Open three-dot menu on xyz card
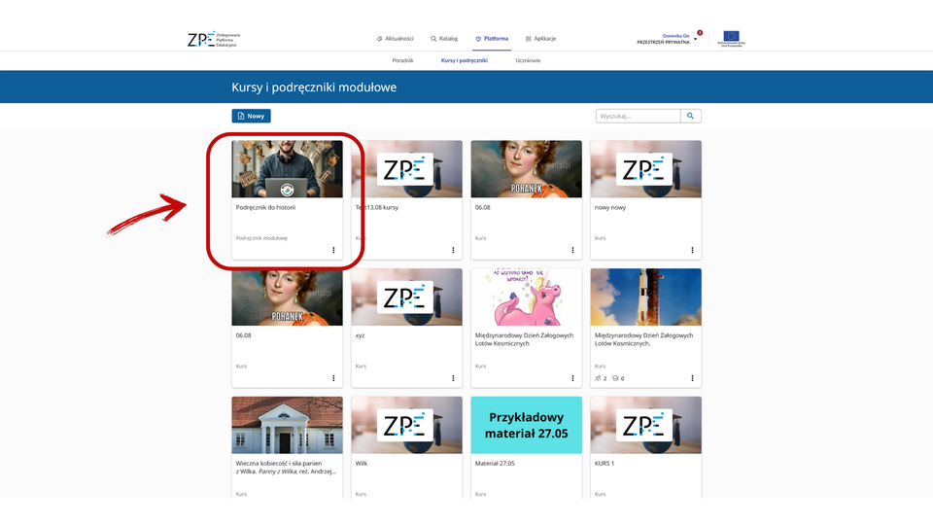This screenshot has width=933, height=525. coord(453,378)
